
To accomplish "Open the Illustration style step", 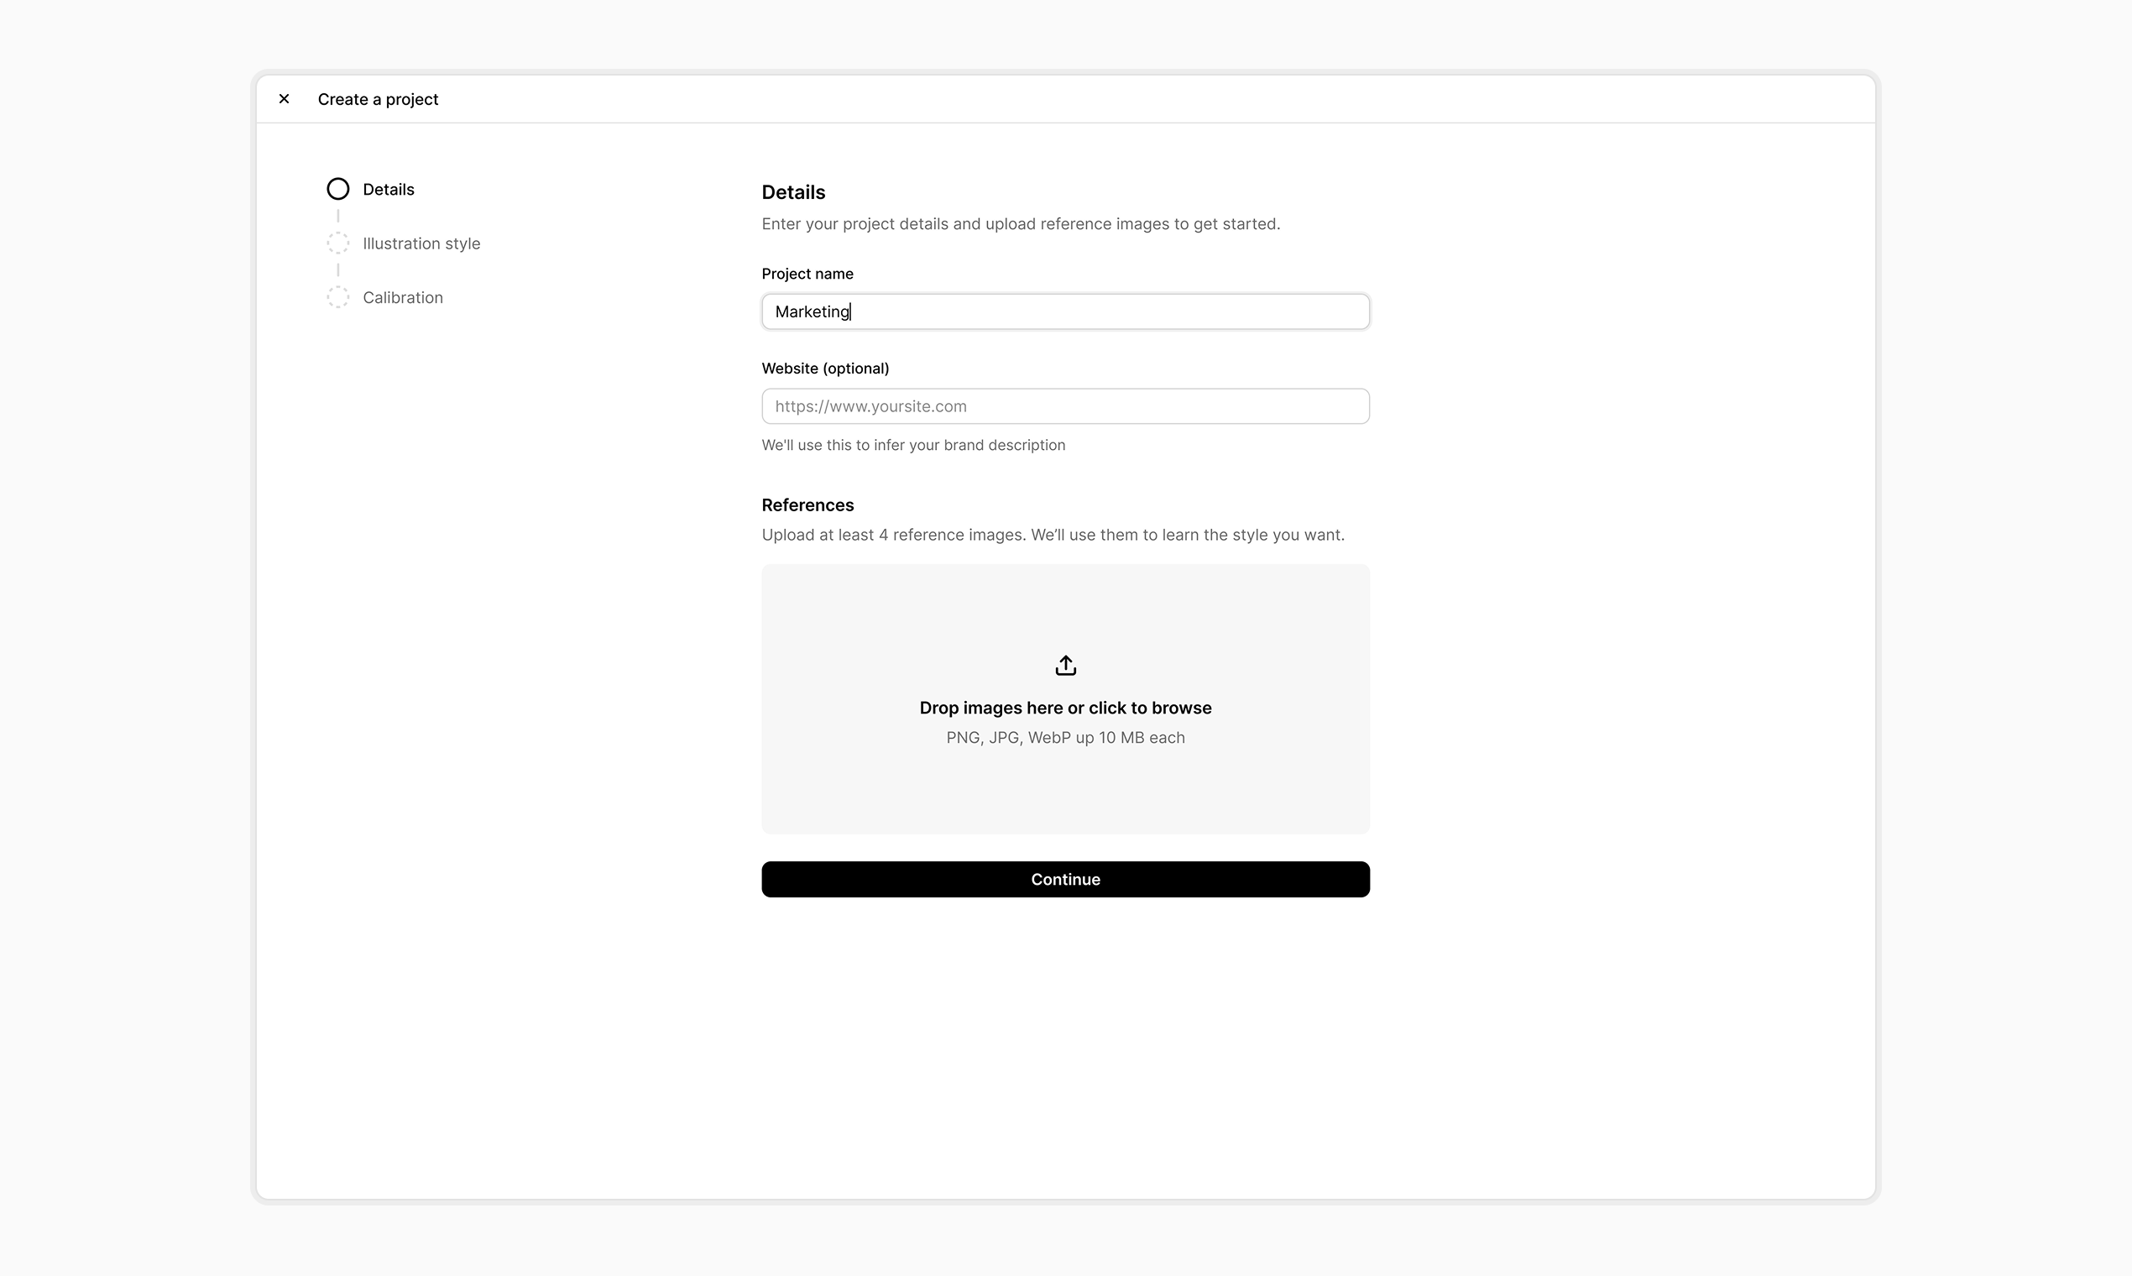I will point(421,243).
